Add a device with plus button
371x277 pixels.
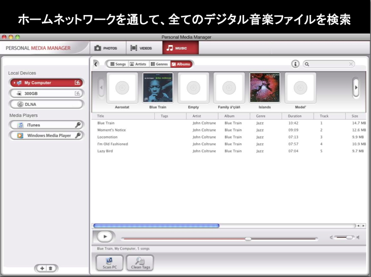42,268
